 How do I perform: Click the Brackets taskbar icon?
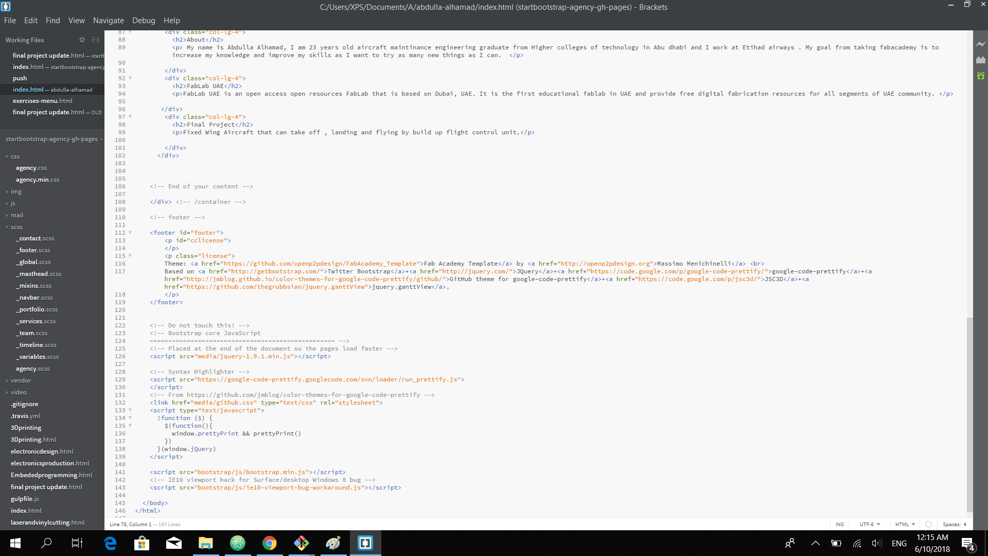(365, 543)
